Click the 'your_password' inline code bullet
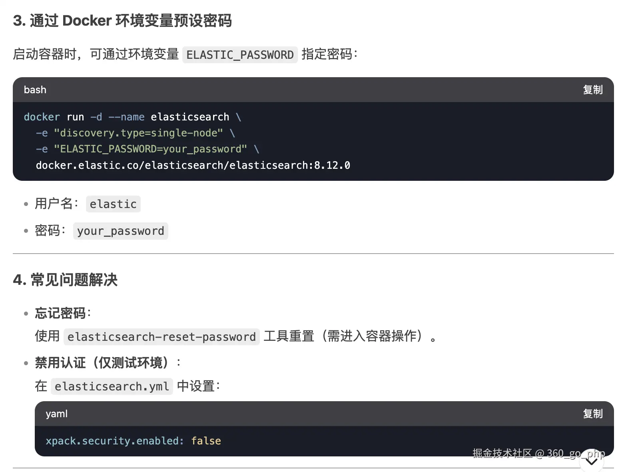This screenshot has height=472, width=618. pyautogui.click(x=120, y=231)
